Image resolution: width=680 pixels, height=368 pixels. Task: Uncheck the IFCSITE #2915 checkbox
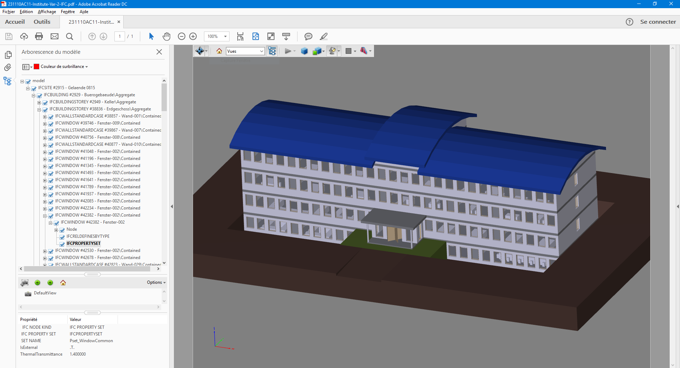(x=34, y=88)
